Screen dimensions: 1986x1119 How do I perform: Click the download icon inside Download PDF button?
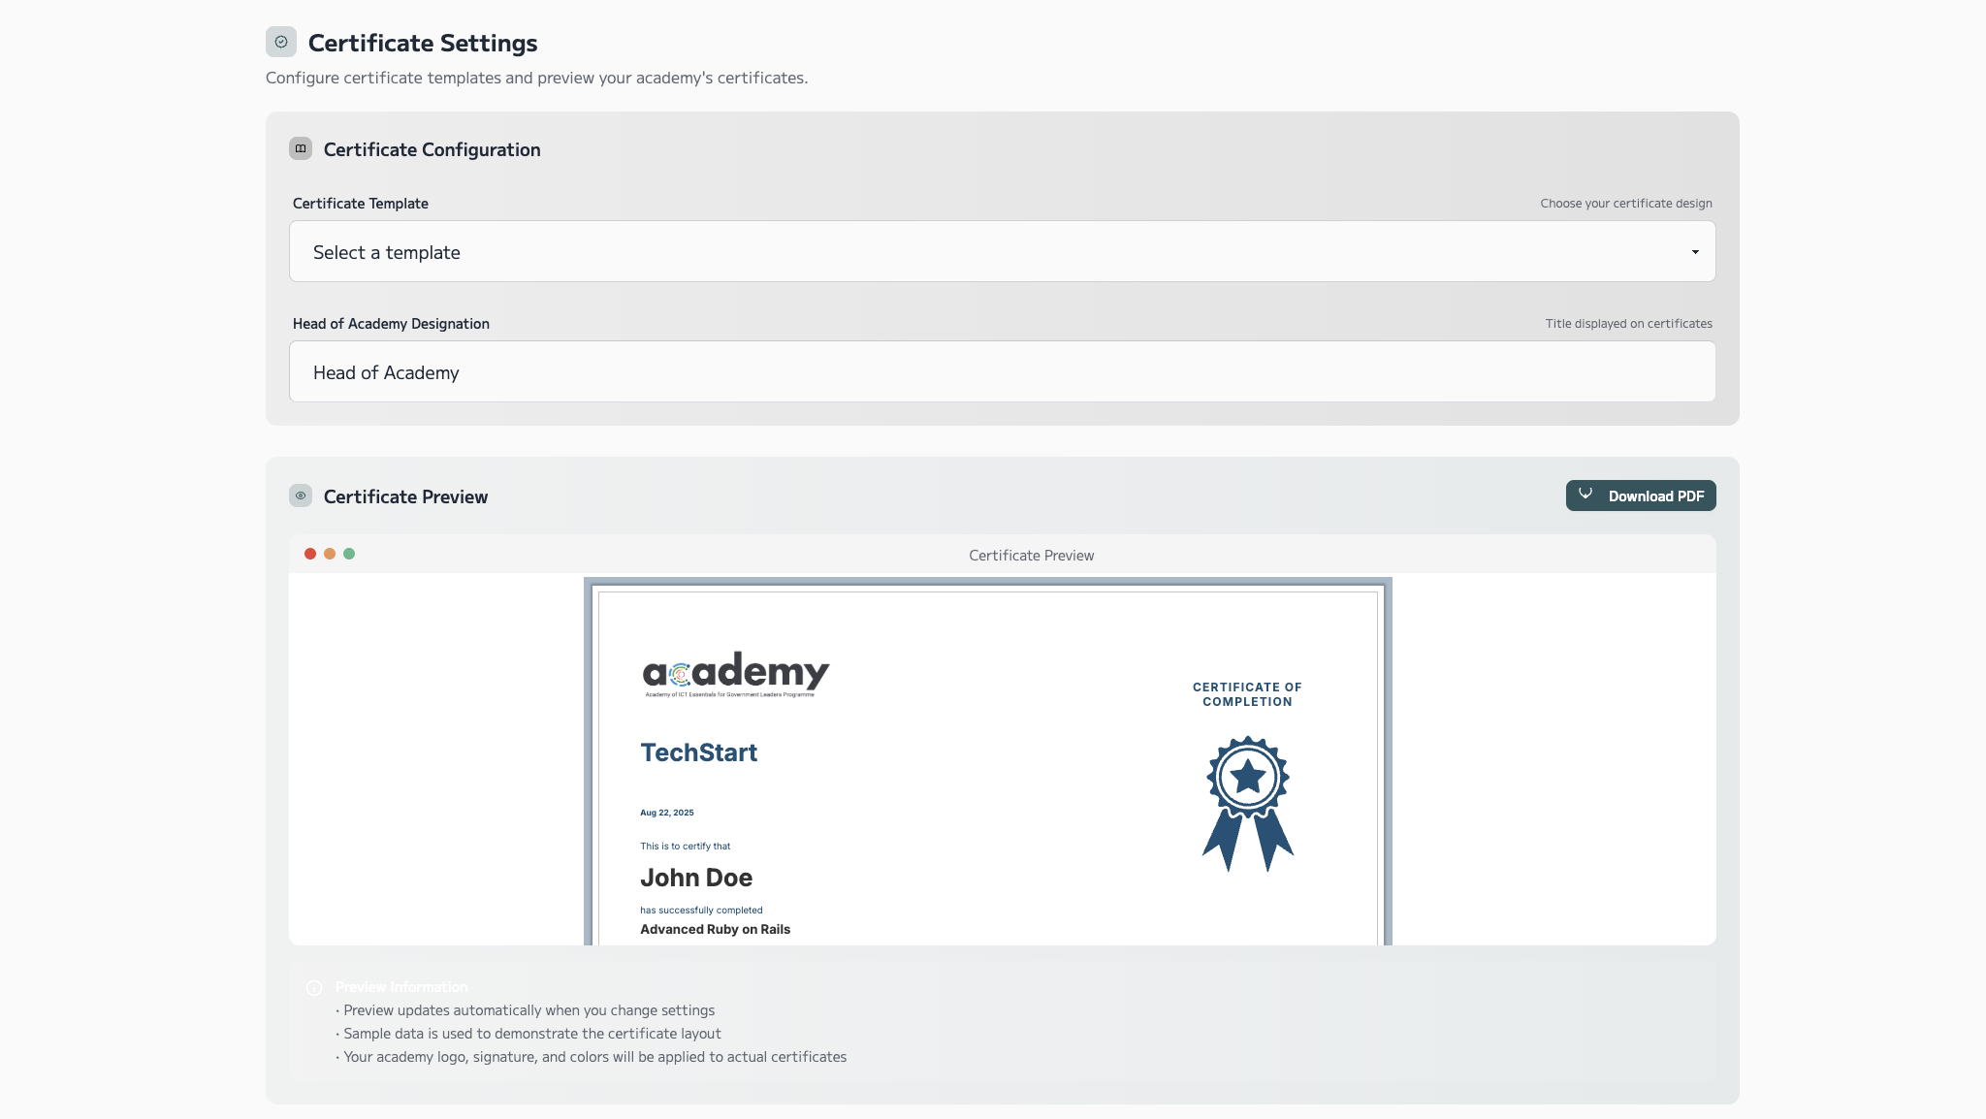pos(1586,495)
